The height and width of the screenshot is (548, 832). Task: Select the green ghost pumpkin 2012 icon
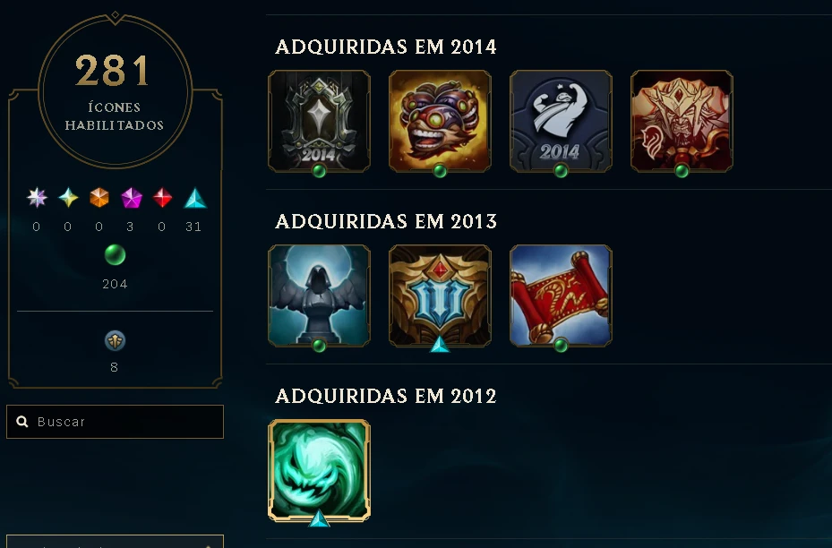(x=319, y=471)
